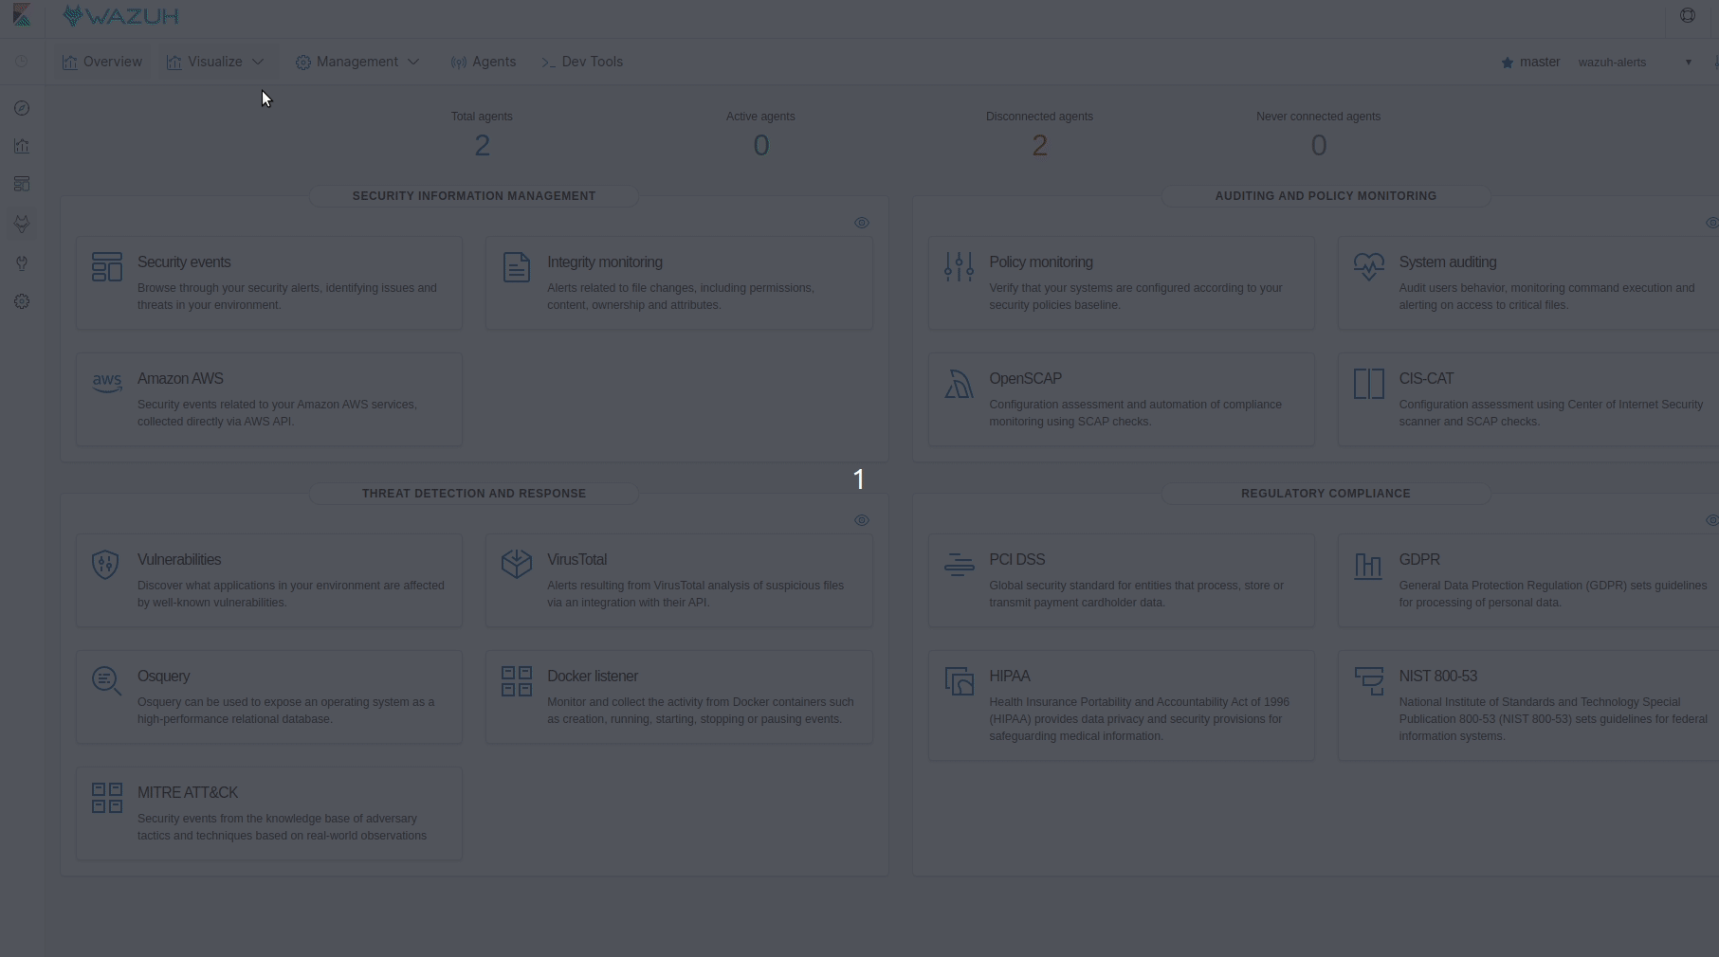Open the Security events module
Viewport: 1719px width, 957px height.
(268, 282)
